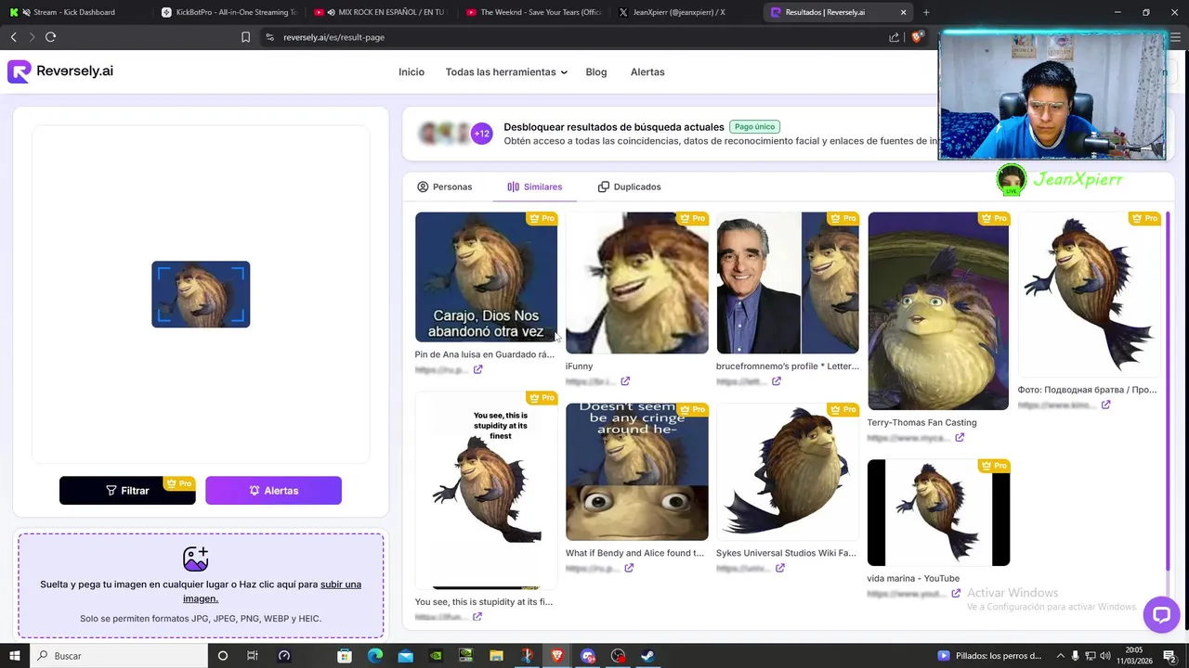Open external link under iFunny result
This screenshot has height=668, width=1189.
[x=625, y=381]
